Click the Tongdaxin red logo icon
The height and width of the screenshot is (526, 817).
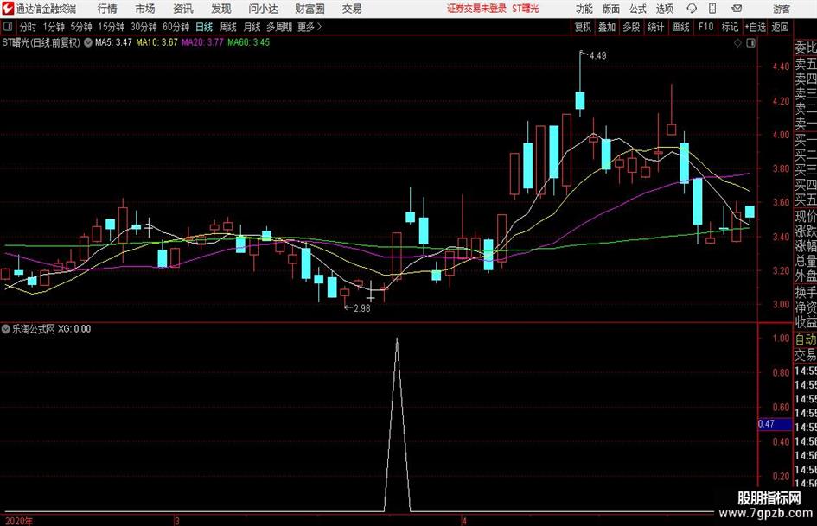click(x=8, y=9)
